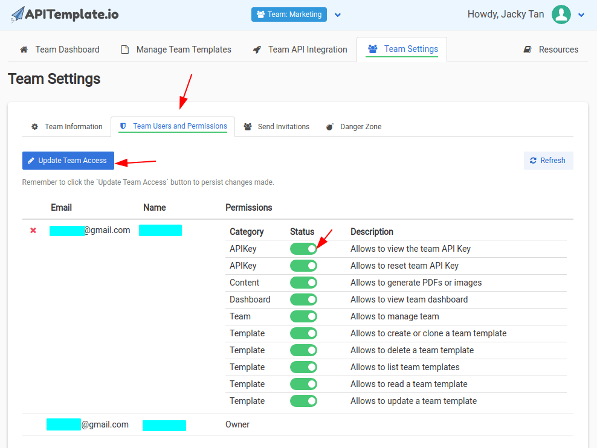The height and width of the screenshot is (448, 597).
Task: Open the Team: Marketing selector
Action: point(289,14)
